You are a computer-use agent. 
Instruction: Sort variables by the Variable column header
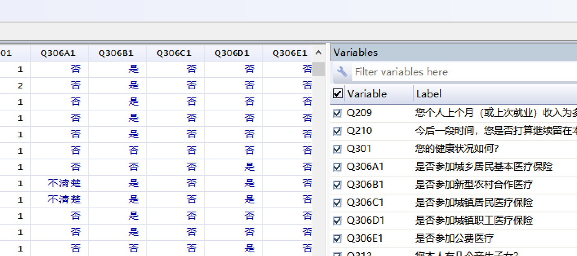point(367,94)
